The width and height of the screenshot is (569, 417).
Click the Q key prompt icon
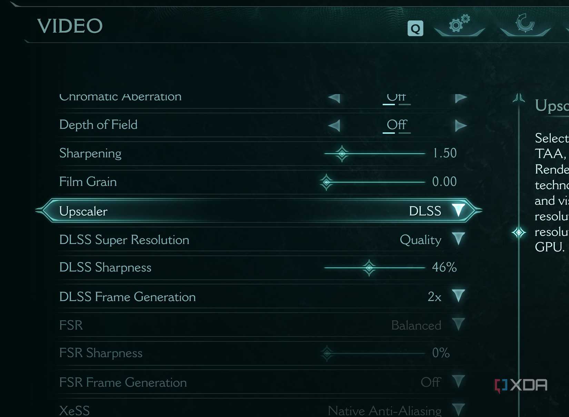[415, 28]
